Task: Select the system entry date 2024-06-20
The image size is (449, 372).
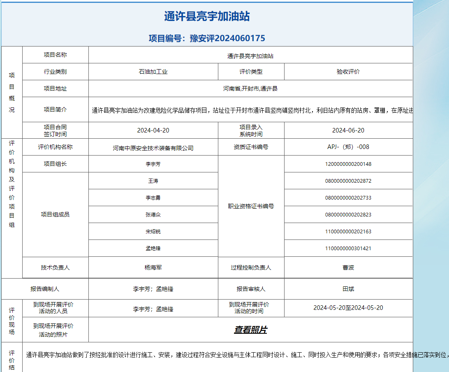Action: pos(348,130)
